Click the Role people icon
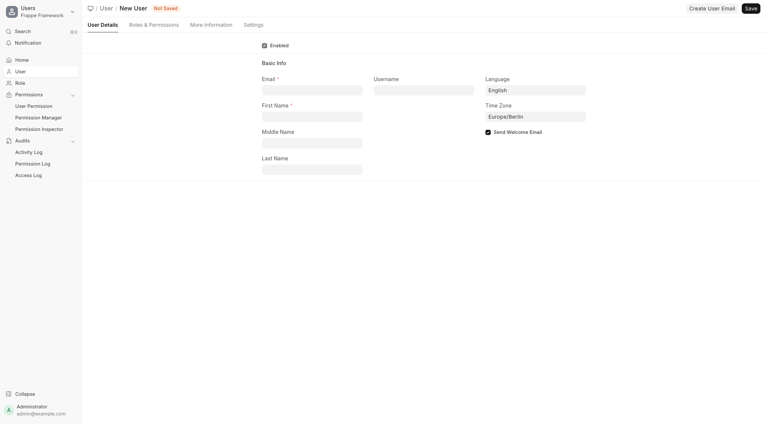 coord(9,83)
